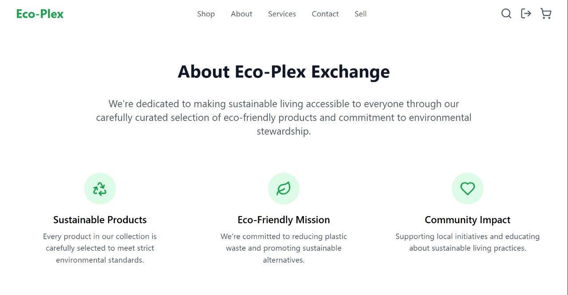
Task: Click the Community Impact heading
Action: tap(467, 220)
